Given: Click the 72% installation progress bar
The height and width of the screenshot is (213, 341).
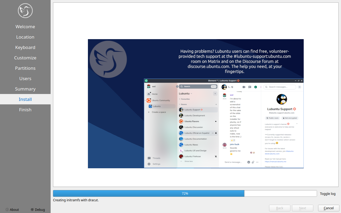Looking at the screenshot, I should coord(185,194).
